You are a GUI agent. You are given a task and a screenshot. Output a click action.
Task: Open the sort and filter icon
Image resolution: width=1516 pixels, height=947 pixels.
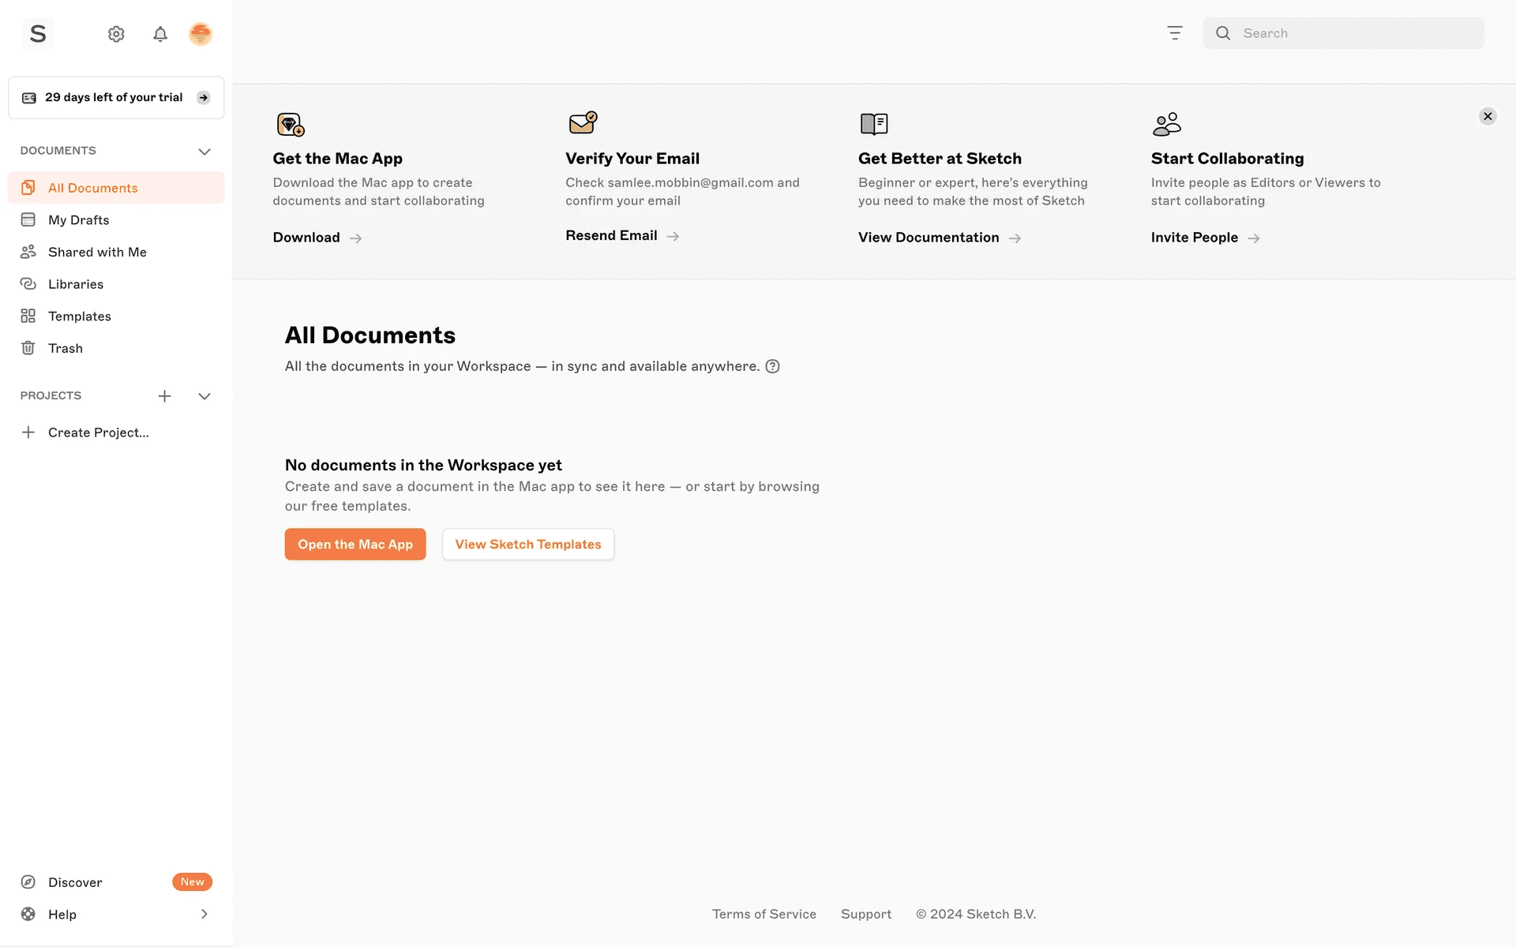point(1175,33)
